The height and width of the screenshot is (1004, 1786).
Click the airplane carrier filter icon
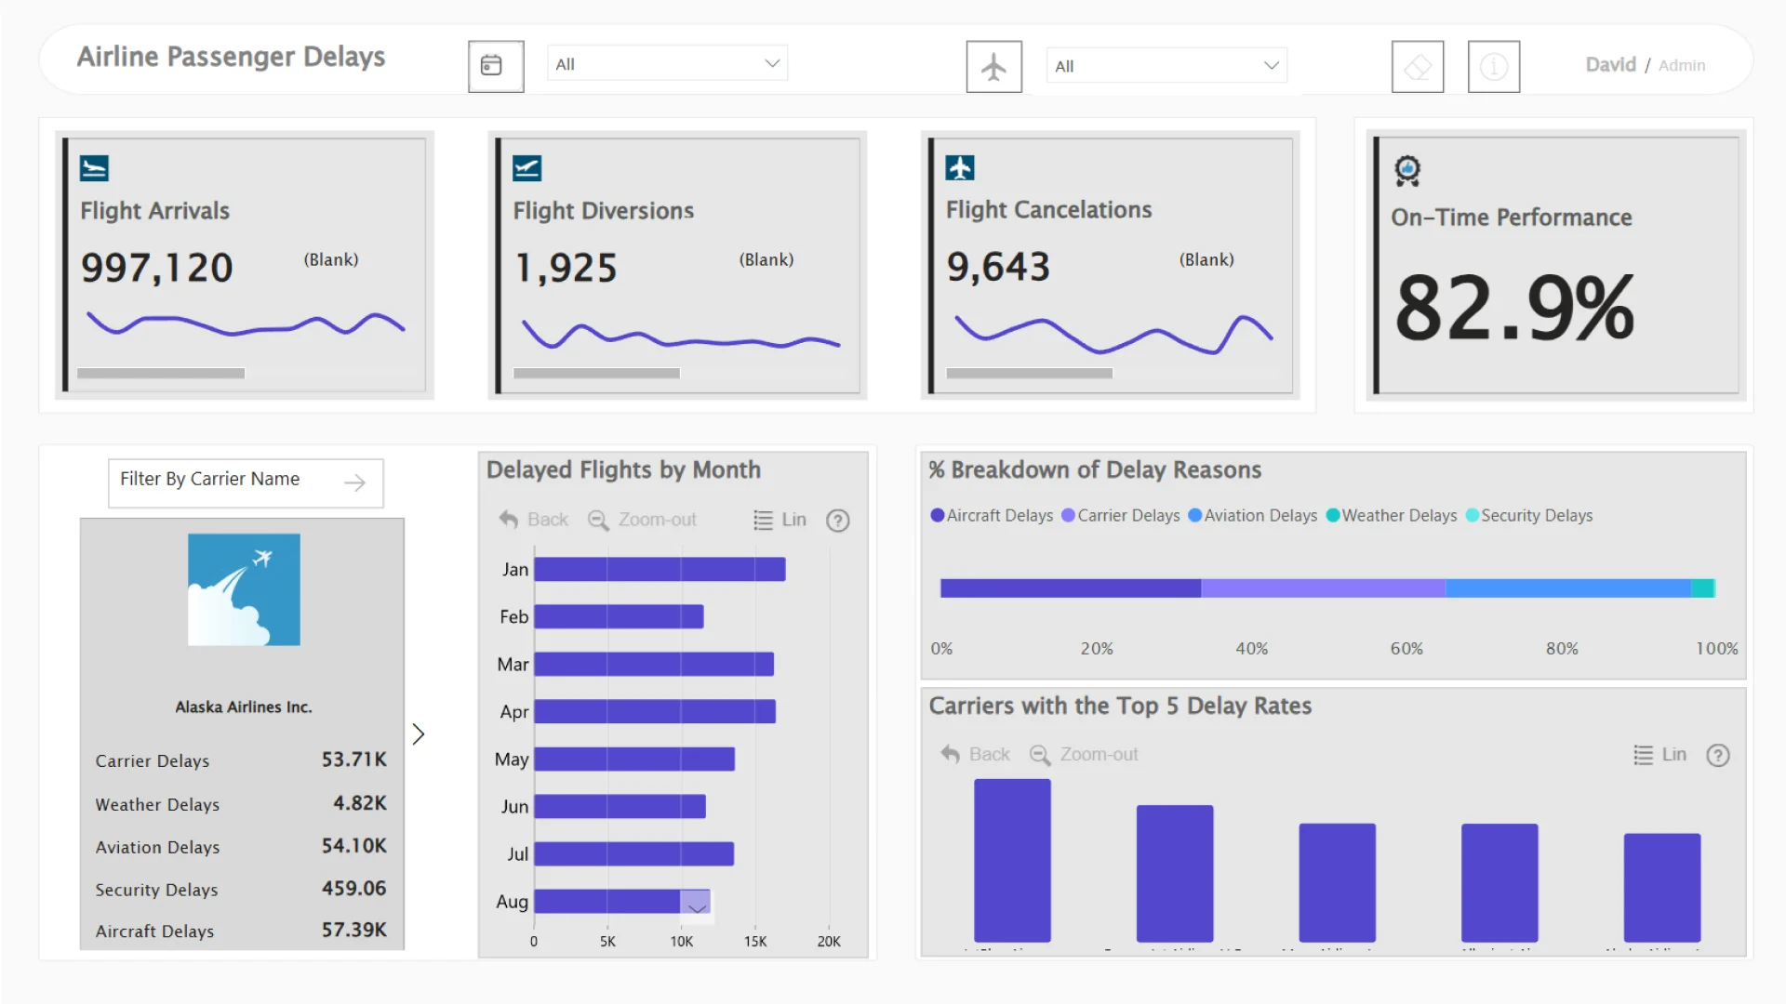(993, 66)
